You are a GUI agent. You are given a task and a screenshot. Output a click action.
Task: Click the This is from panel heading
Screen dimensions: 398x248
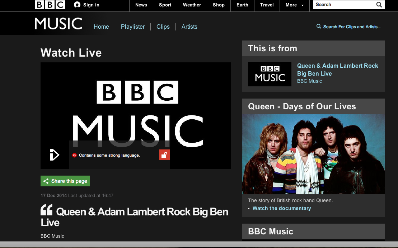pos(272,48)
